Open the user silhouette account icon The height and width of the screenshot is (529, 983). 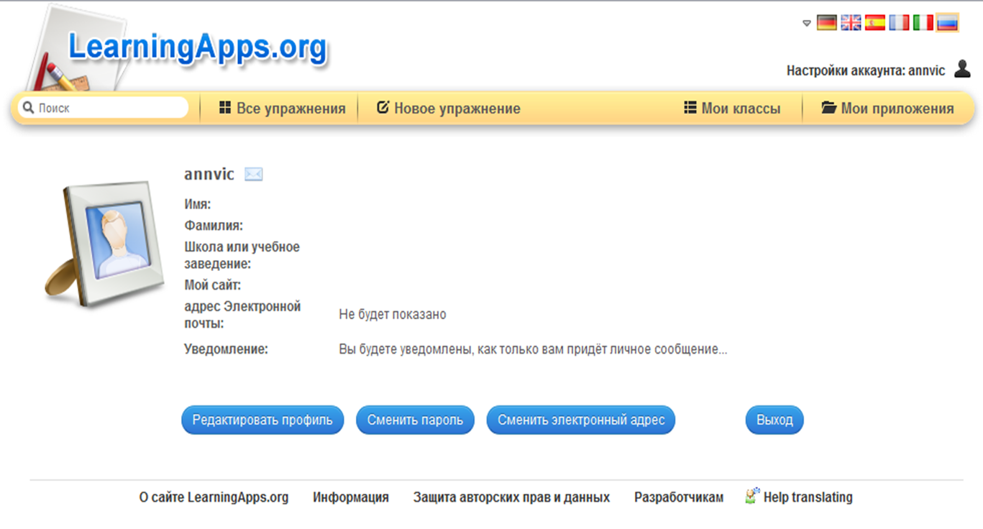[x=961, y=69]
